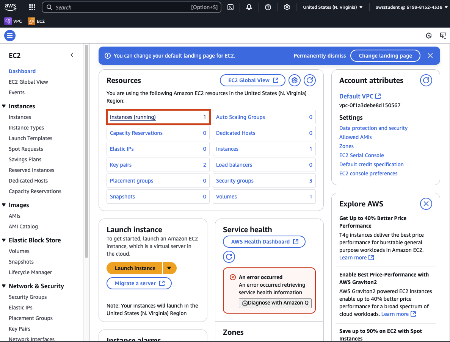The height and width of the screenshot is (342, 450).
Task: Open Volumes resource link in Resources
Action: click(x=226, y=197)
